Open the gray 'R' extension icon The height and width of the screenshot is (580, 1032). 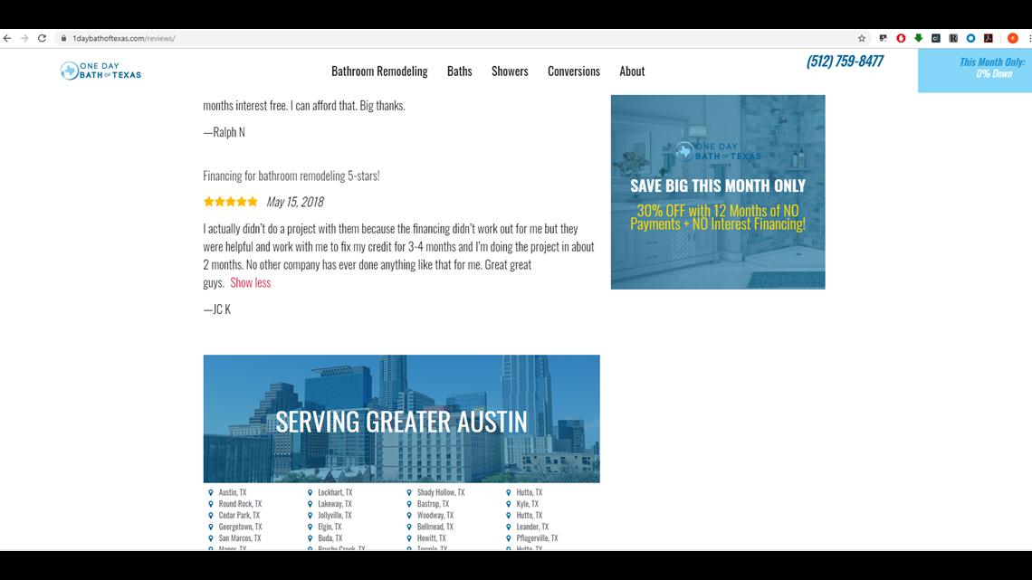[953, 38]
